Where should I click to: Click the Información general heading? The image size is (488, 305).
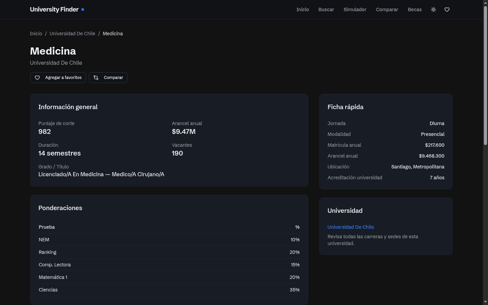point(68,107)
